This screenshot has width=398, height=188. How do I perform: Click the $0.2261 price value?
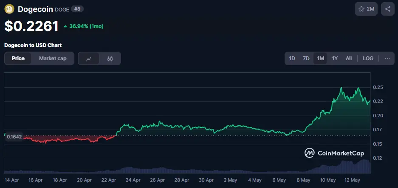31,26
